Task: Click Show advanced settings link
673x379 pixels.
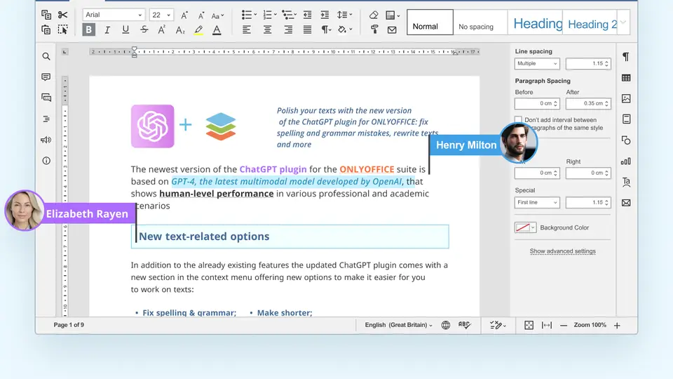Action: [x=563, y=251]
